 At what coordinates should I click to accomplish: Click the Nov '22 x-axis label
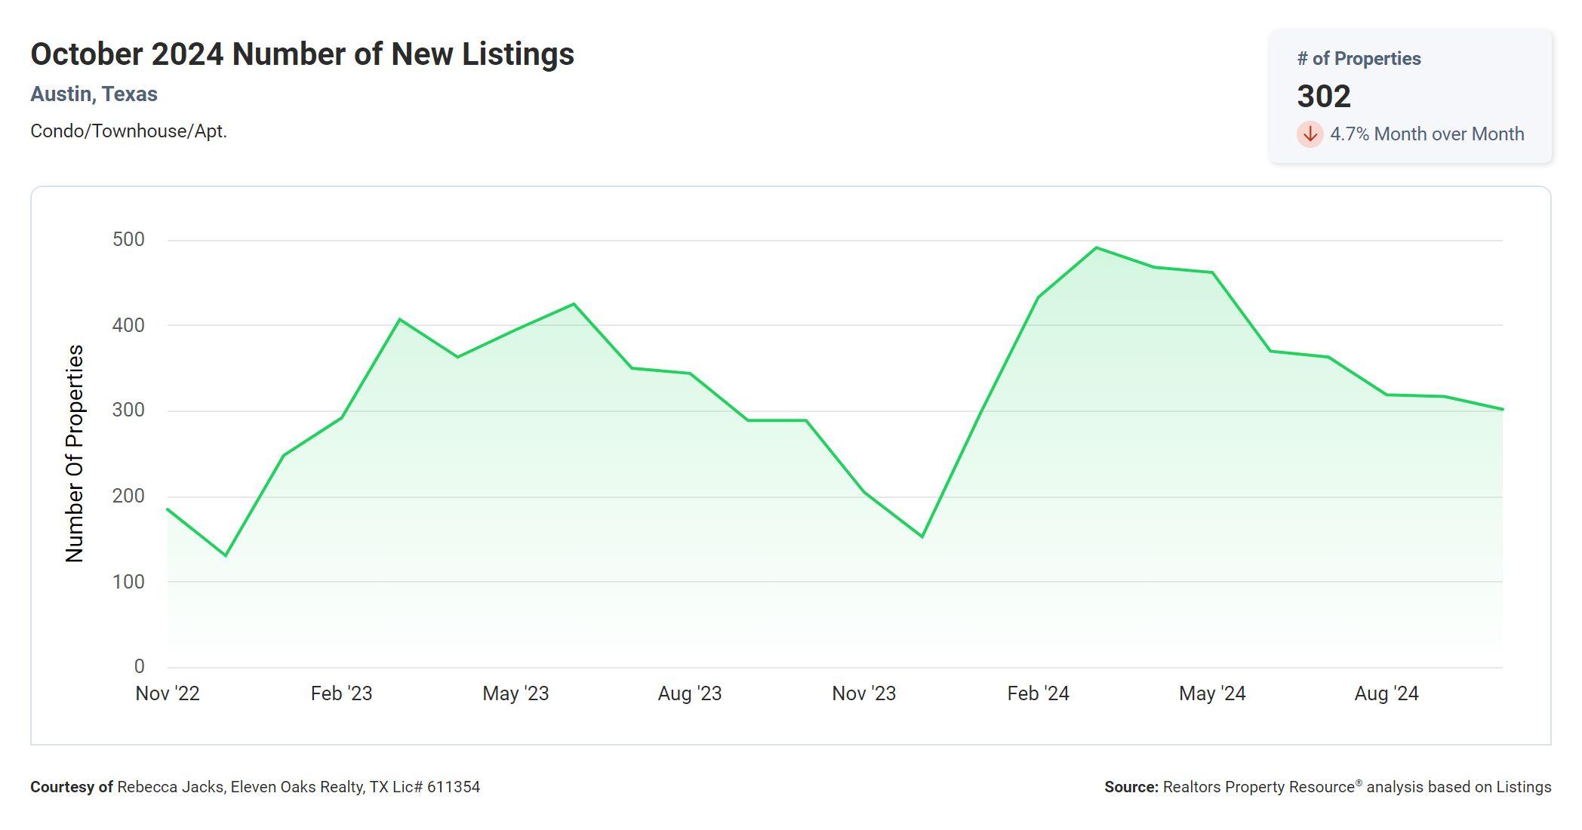[168, 693]
